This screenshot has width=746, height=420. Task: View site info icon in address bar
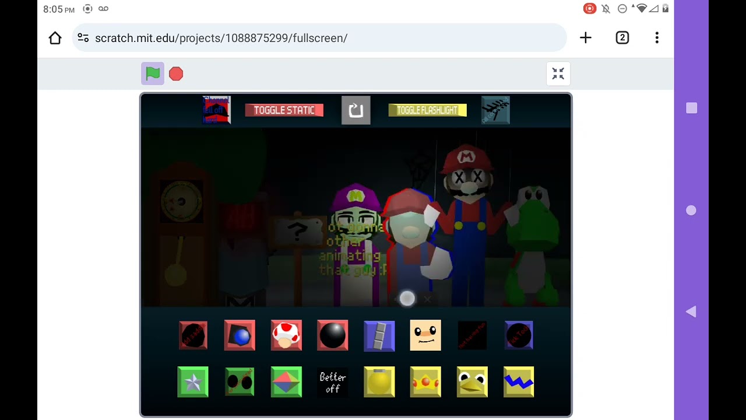(x=83, y=38)
